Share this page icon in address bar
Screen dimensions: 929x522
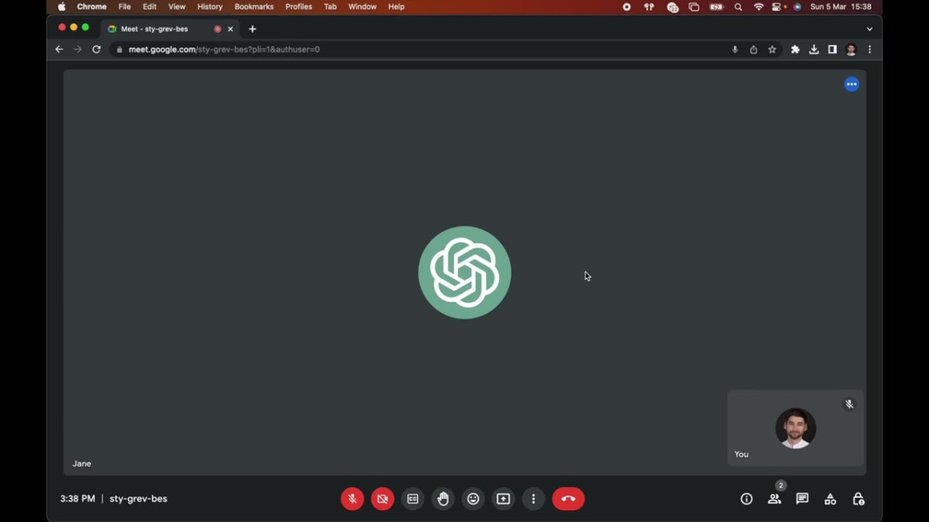coord(753,49)
